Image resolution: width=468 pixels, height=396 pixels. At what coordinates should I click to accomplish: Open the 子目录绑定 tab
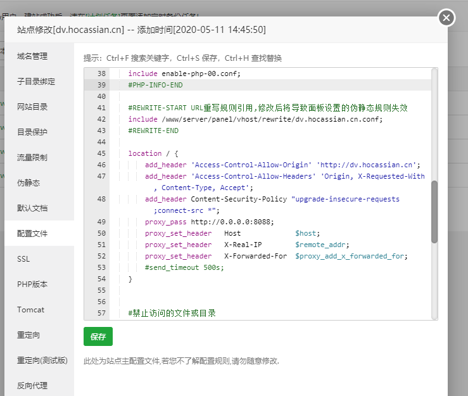click(x=36, y=81)
